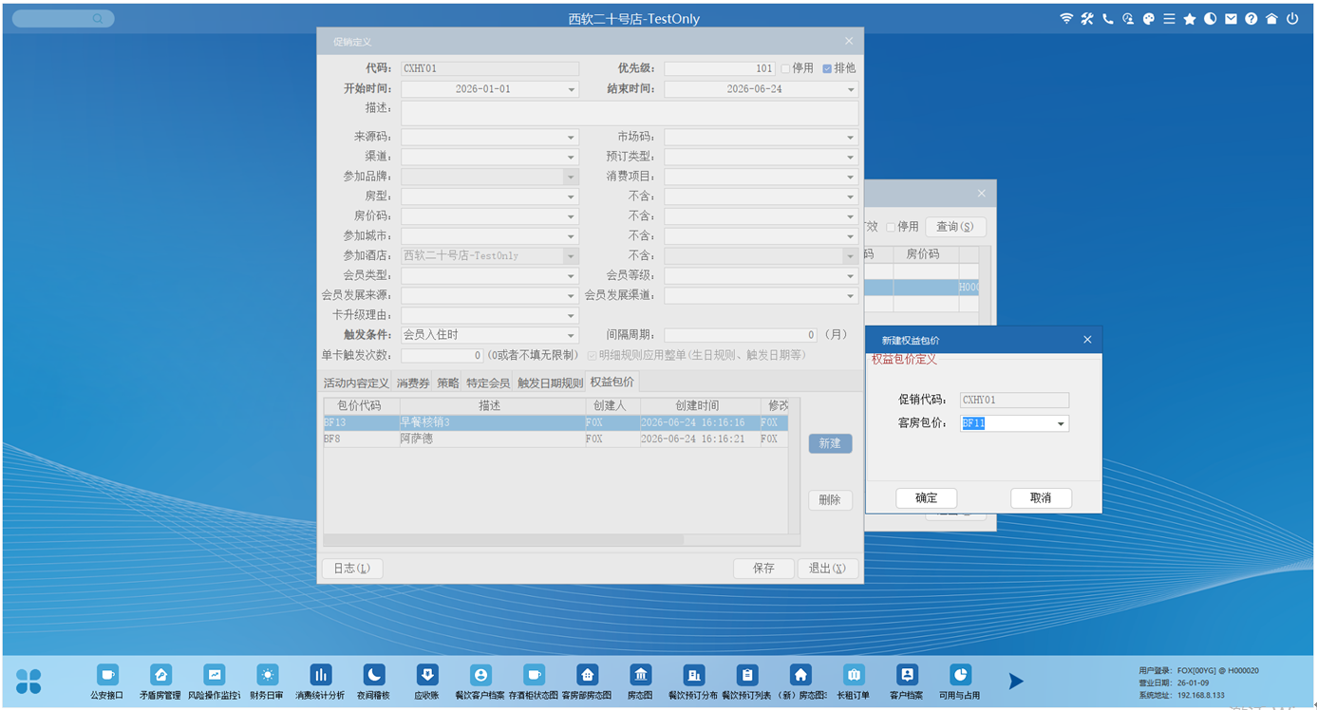1317x710 pixels.
Task: Click 确定 in 新建权益包价 dialog
Action: (x=927, y=497)
